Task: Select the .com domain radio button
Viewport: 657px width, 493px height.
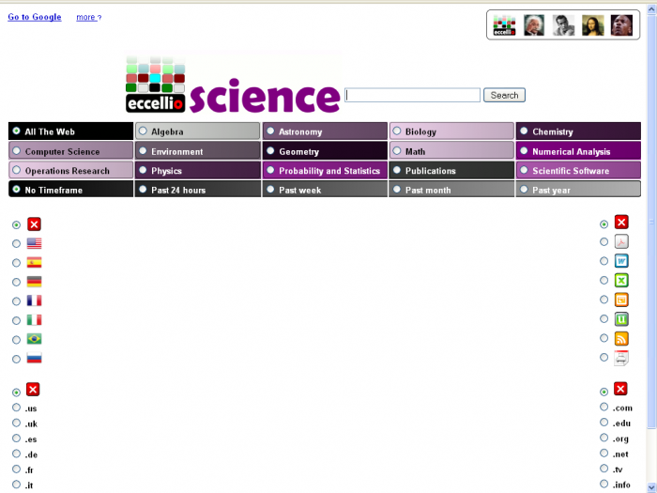Action: click(x=604, y=407)
